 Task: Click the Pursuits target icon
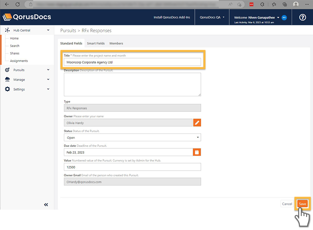7,70
